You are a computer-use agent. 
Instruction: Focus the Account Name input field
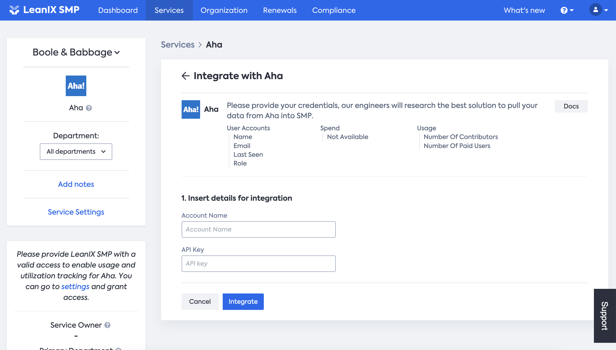click(258, 229)
